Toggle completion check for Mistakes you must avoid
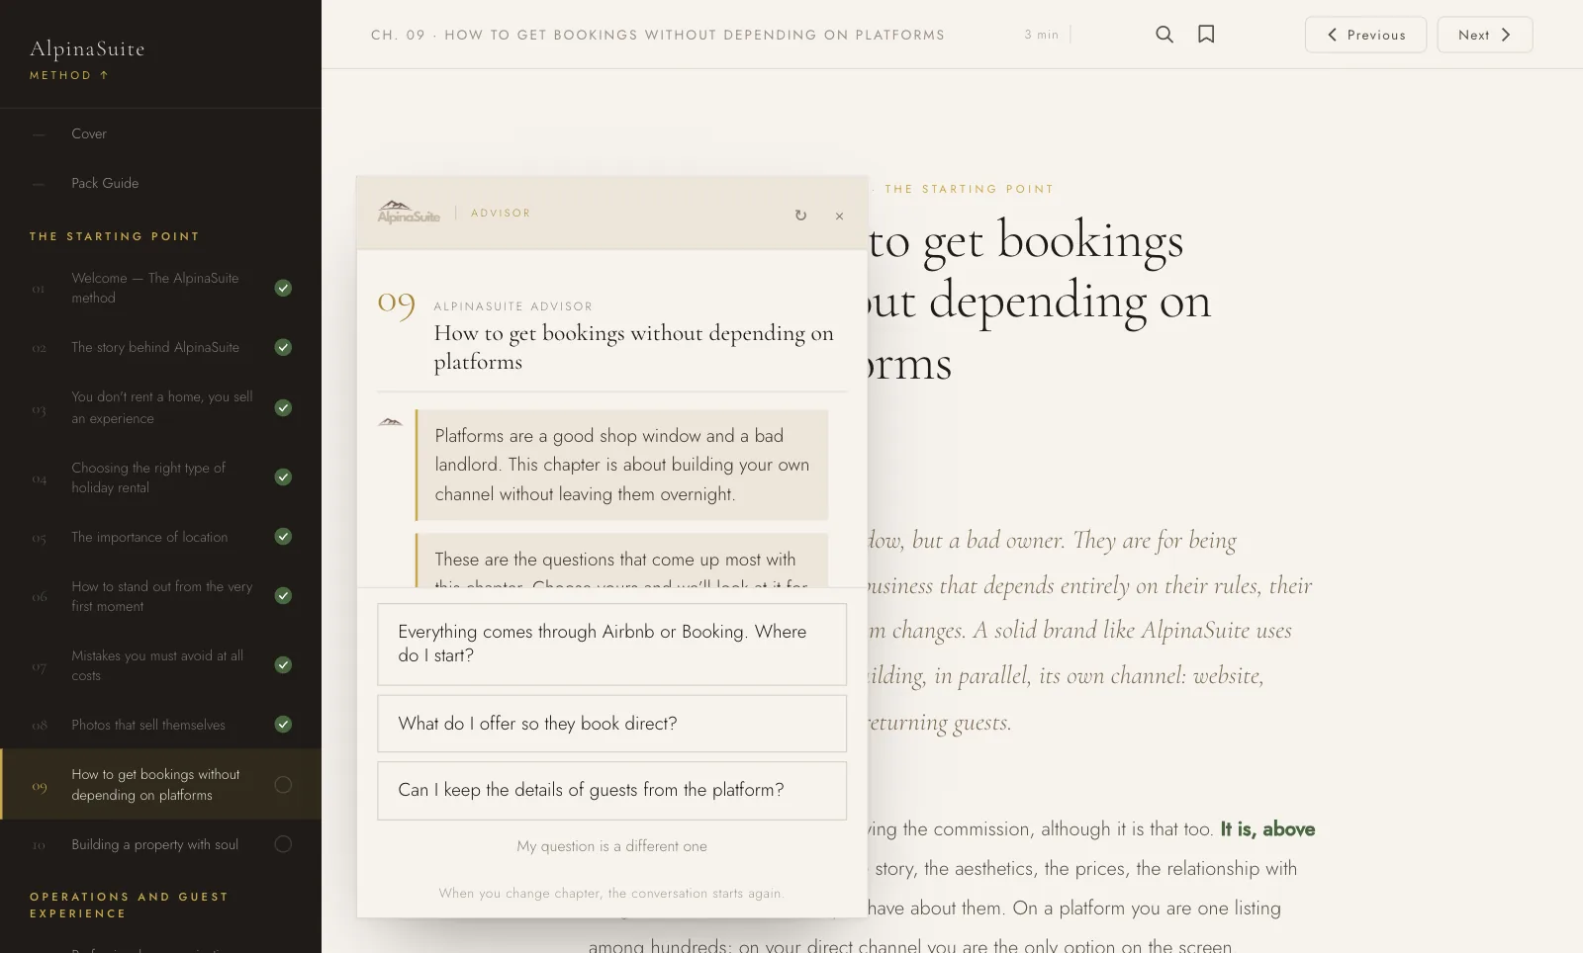 click(283, 664)
